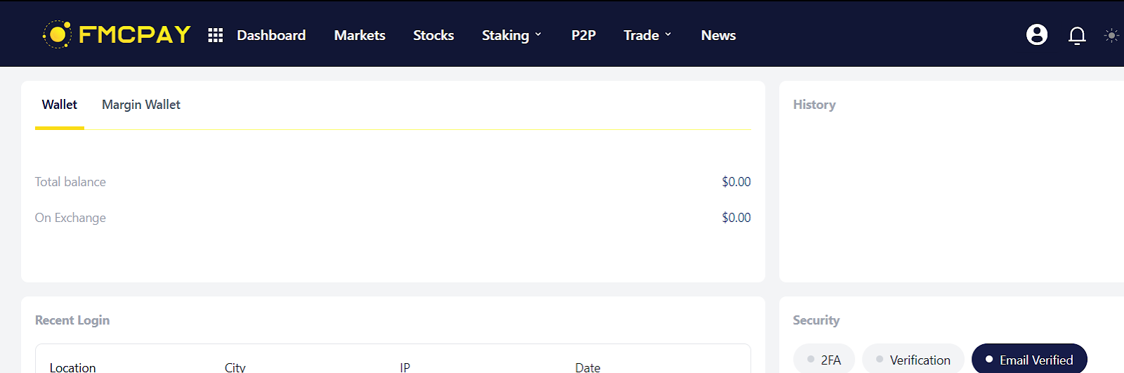Select the Wallet tab
The height and width of the screenshot is (373, 1124).
pyautogui.click(x=60, y=105)
